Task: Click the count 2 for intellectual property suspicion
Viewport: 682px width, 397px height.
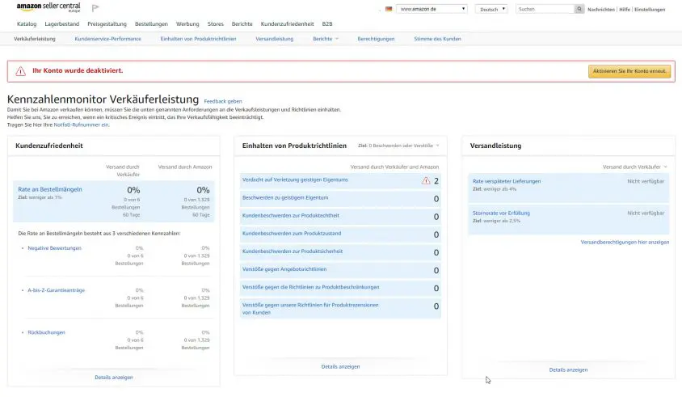Action: tap(436, 180)
